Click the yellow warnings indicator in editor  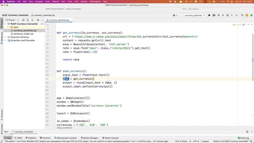pyautogui.click(x=234, y=25)
